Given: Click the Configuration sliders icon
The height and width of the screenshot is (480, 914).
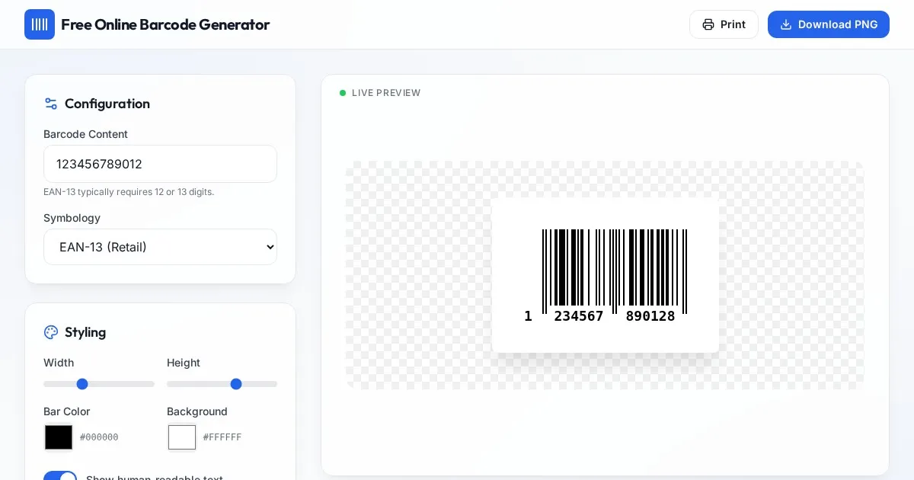Looking at the screenshot, I should click(51, 104).
